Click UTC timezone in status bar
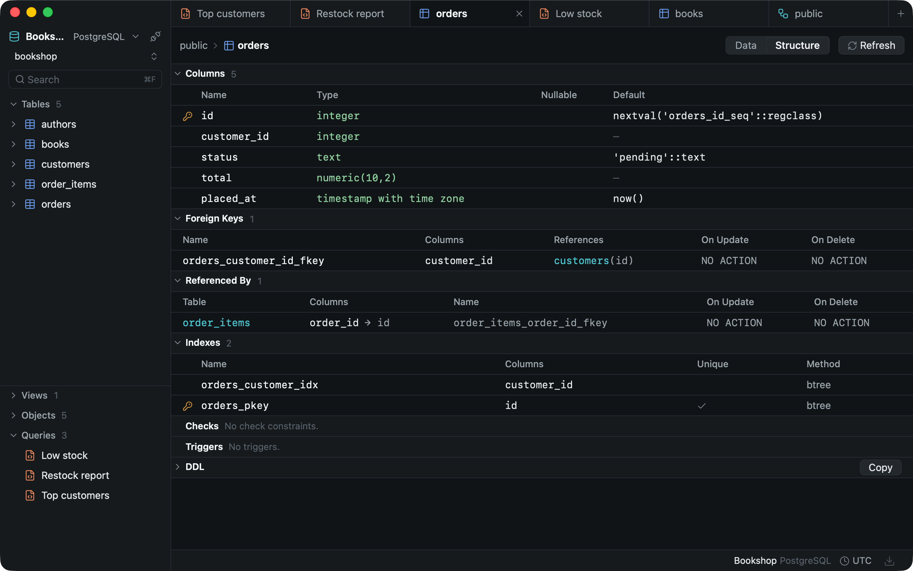 tap(862, 561)
